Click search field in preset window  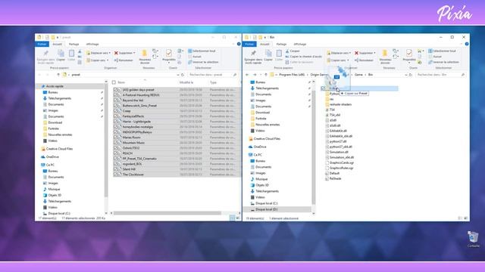(x=212, y=75)
